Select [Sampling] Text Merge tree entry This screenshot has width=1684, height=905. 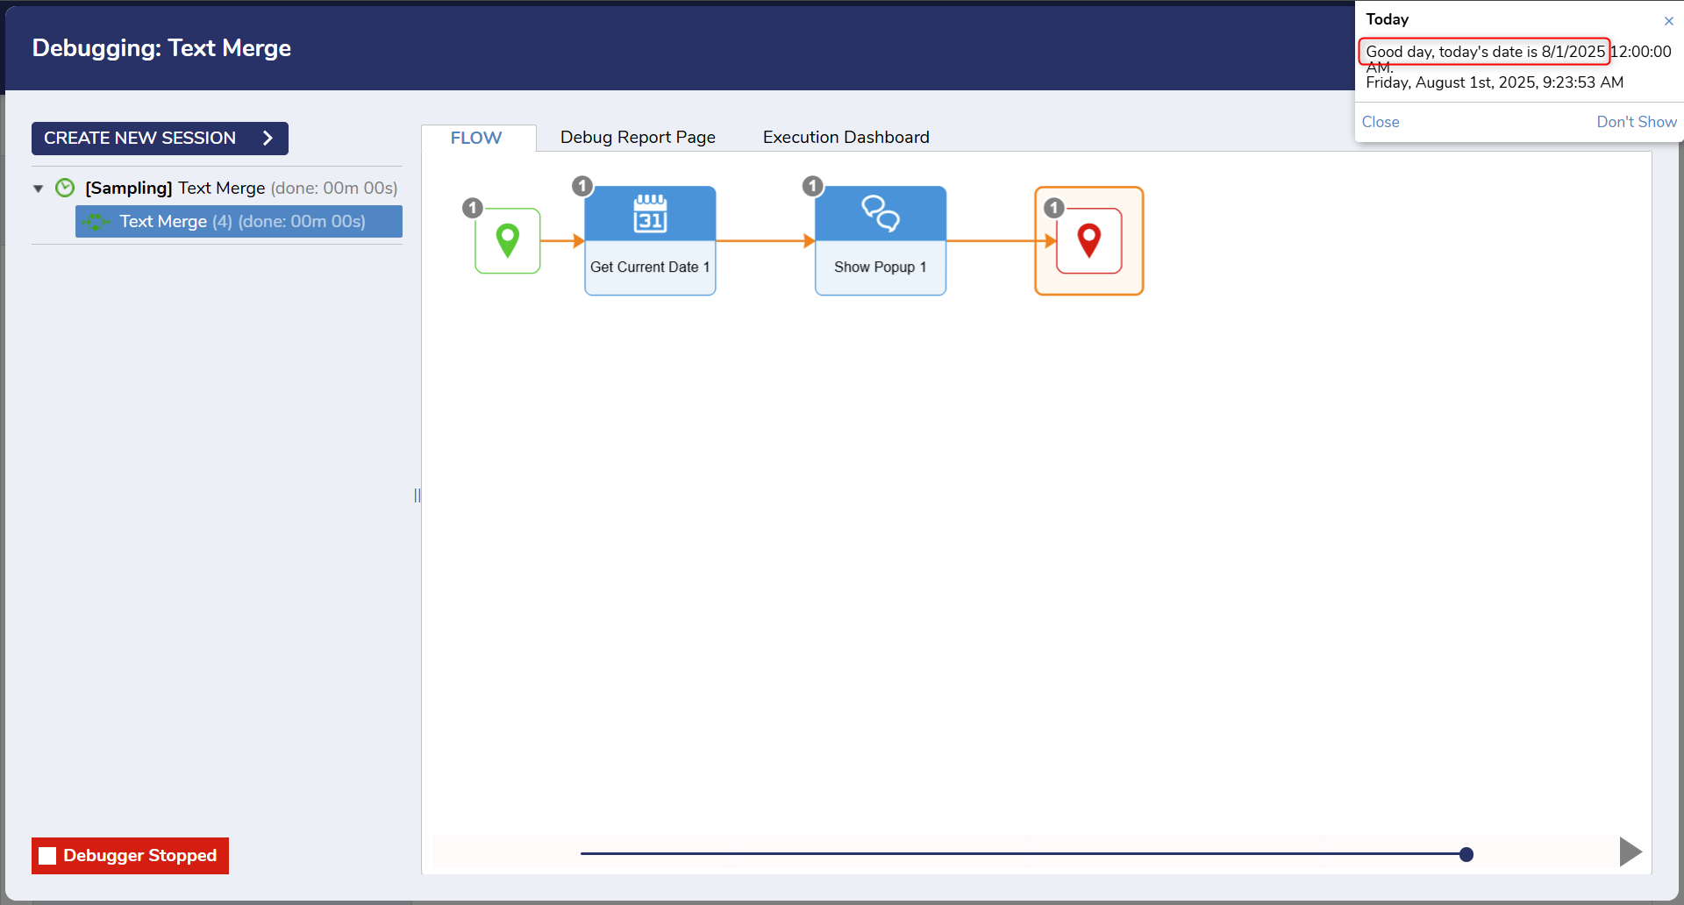tap(241, 188)
